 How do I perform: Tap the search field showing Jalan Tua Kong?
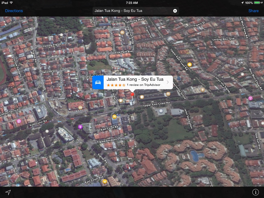131,11
